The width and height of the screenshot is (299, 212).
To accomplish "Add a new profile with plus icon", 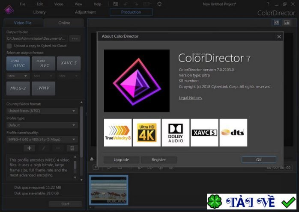I will click(29, 148).
